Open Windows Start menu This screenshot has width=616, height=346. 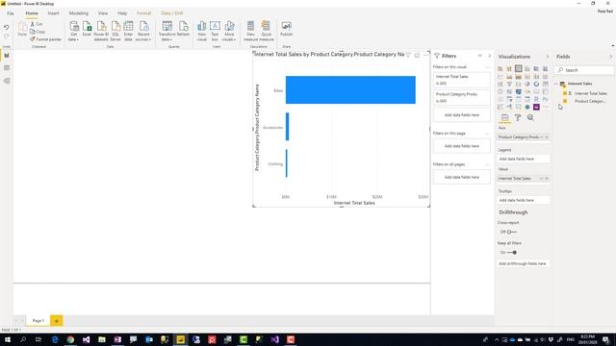(7, 339)
